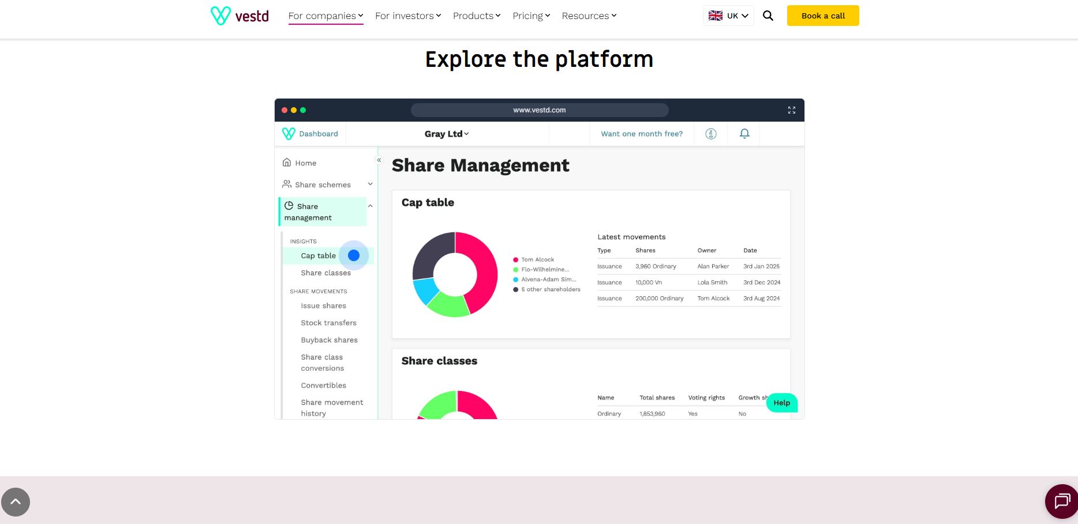Collapse the Share management section
Image resolution: width=1078 pixels, height=524 pixels.
(370, 206)
